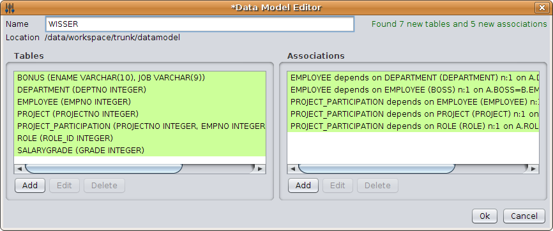The image size is (553, 231).
Task: Select EMPLOYEE depends on EMPLOYEE (BOSS) association
Action: (413, 90)
